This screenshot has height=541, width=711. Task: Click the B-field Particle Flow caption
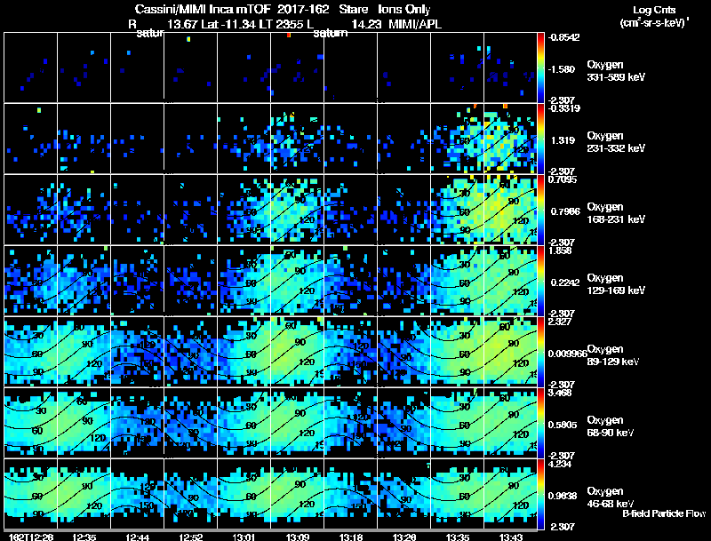[664, 513]
